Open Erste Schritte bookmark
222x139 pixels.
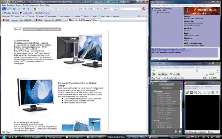pos(26,13)
